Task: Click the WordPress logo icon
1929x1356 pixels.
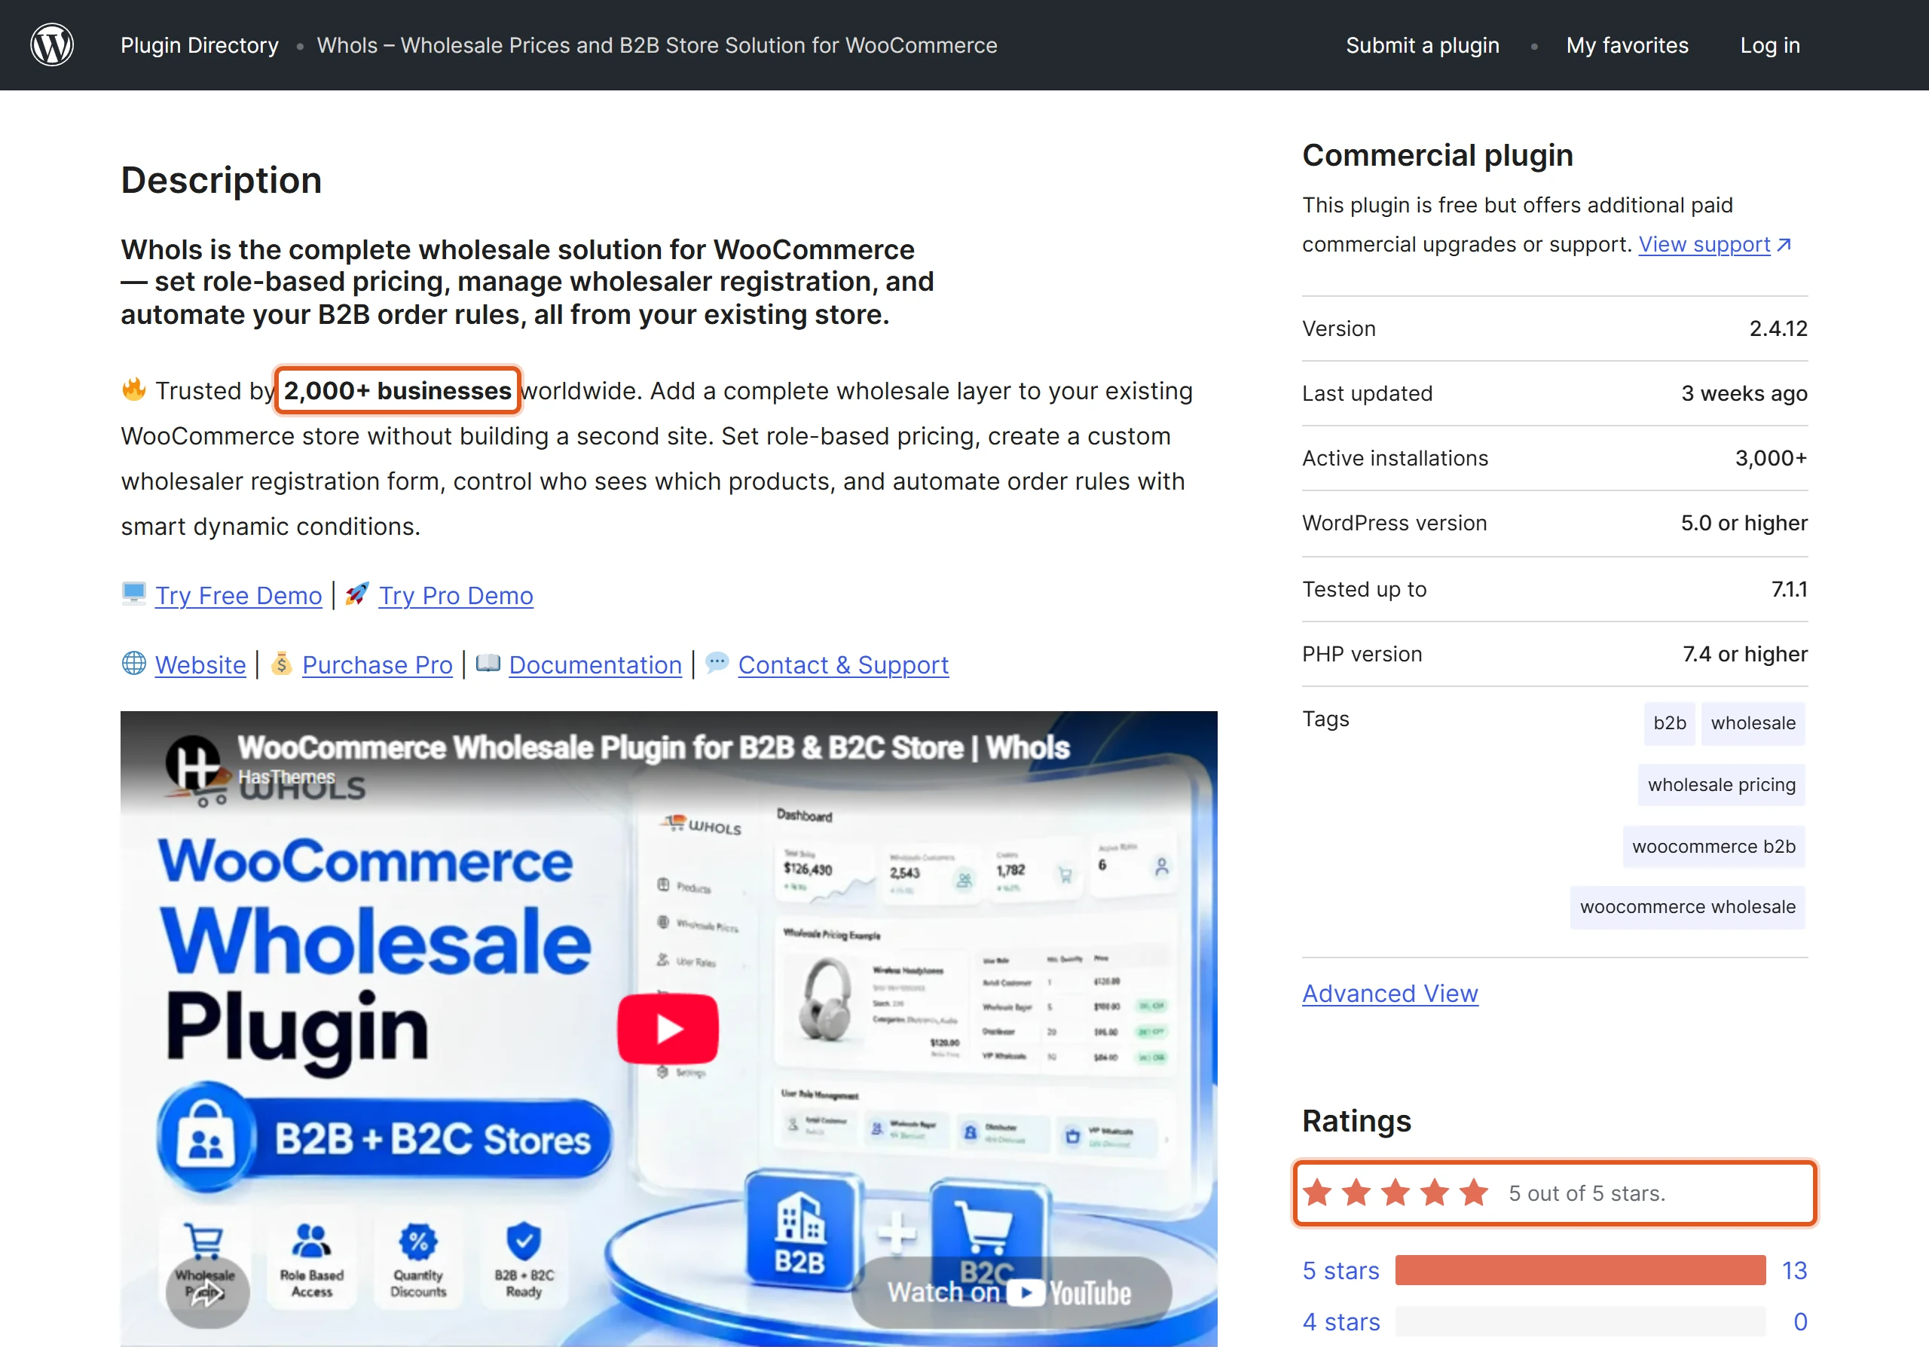Action: coord(52,44)
